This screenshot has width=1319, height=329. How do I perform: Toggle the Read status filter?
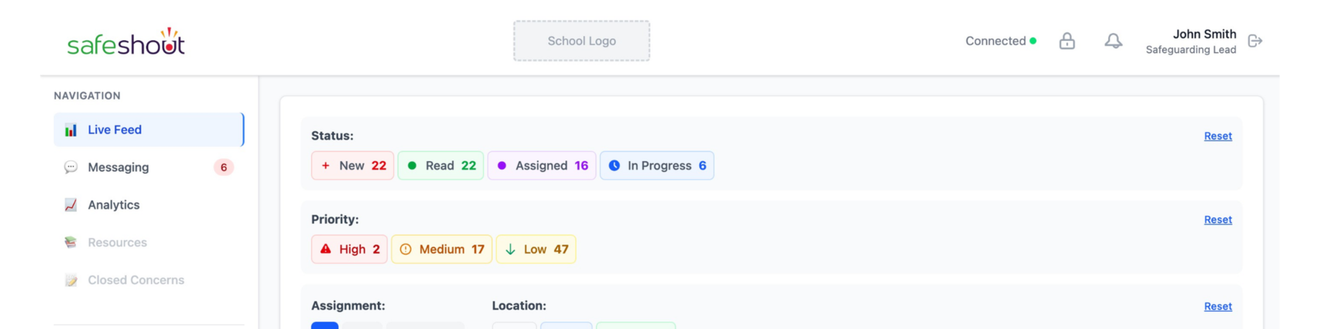tap(440, 166)
